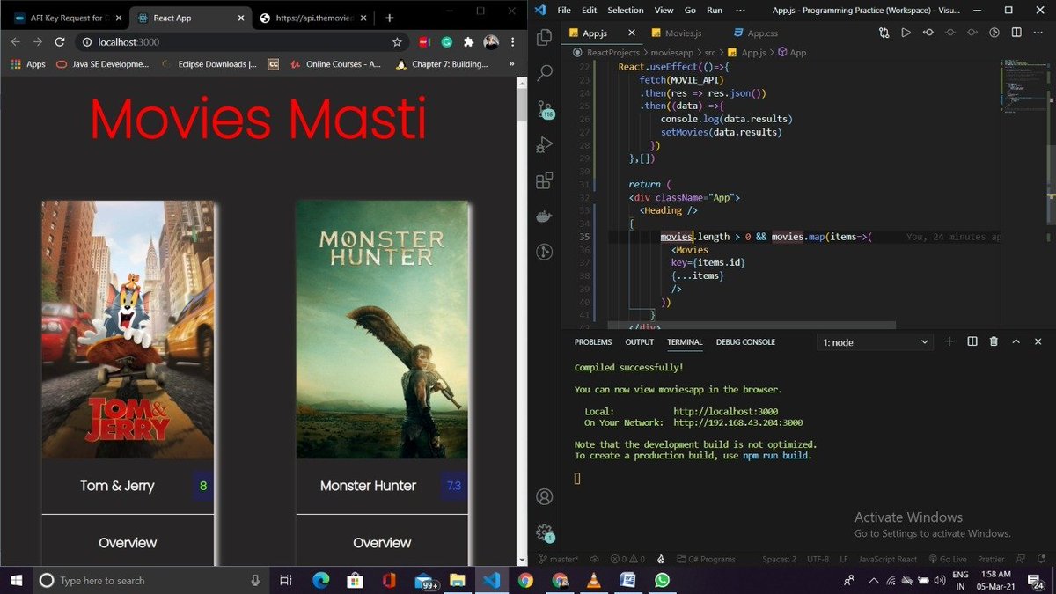The width and height of the screenshot is (1056, 594).
Task: Open the Accounts icon in VS Code
Action: click(x=545, y=497)
